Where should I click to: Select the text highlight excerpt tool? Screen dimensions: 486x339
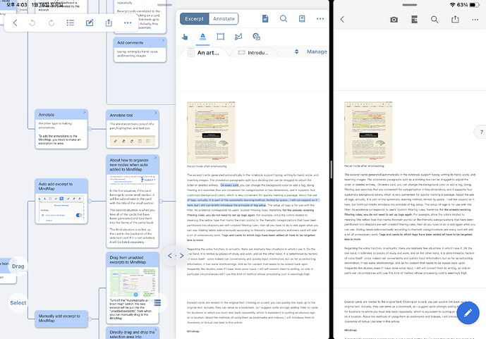pos(202,37)
